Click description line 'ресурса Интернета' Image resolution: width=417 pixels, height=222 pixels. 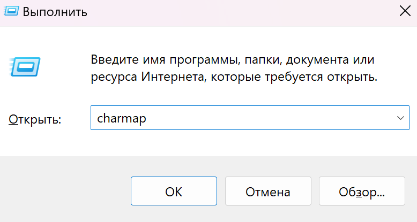[x=234, y=77]
